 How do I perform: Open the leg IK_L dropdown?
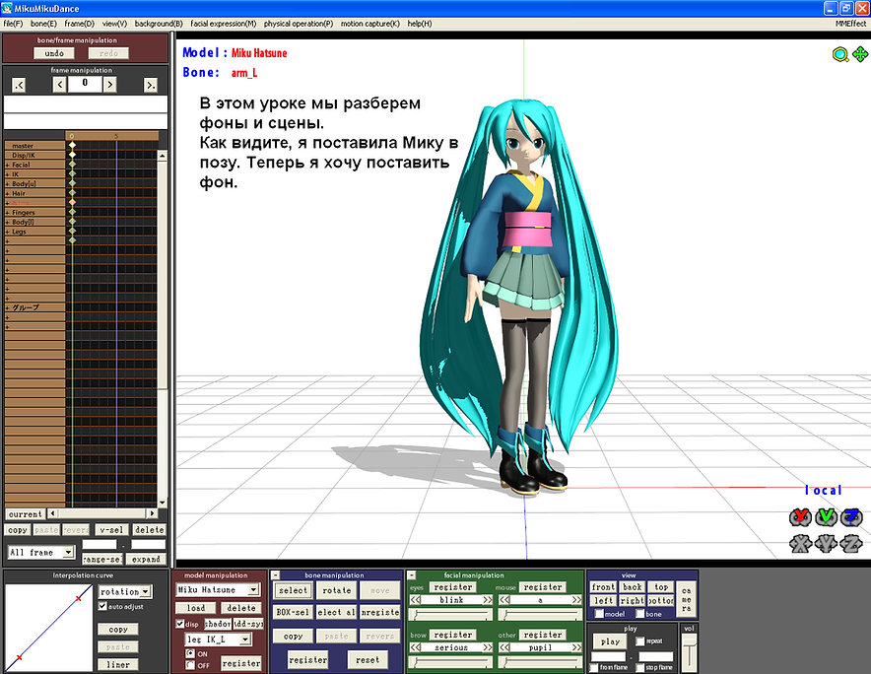245,640
